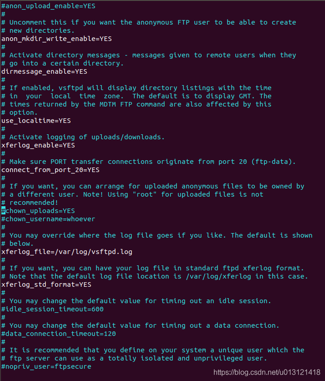The height and width of the screenshot is (381, 325).
Task: Click the quoted "root" word in comment
Action: point(145,194)
